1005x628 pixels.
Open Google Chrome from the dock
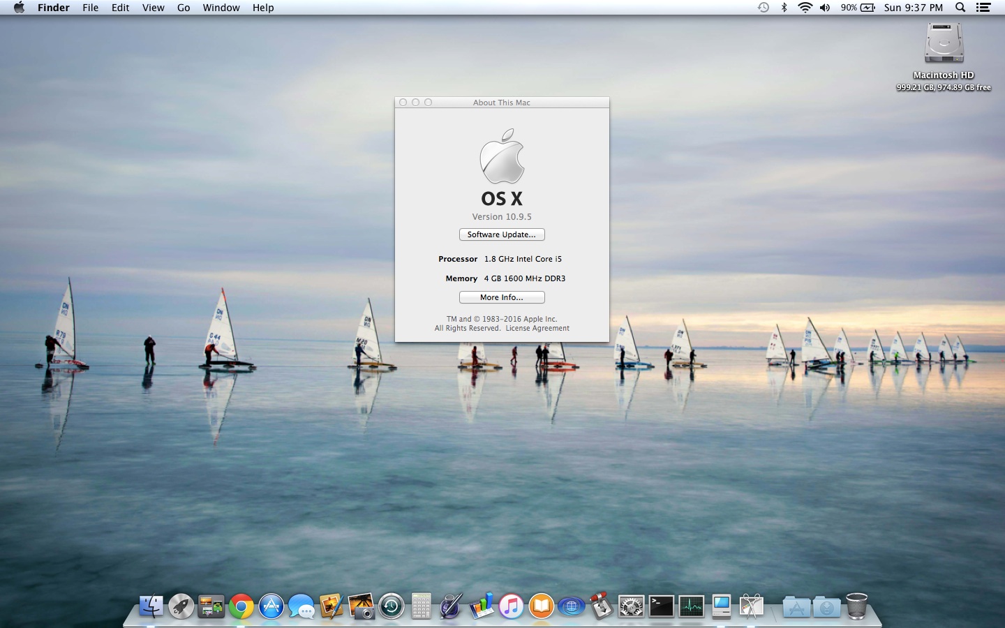coord(241,606)
